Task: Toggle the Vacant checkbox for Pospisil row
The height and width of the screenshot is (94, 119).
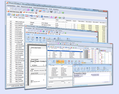Action: [74, 26]
